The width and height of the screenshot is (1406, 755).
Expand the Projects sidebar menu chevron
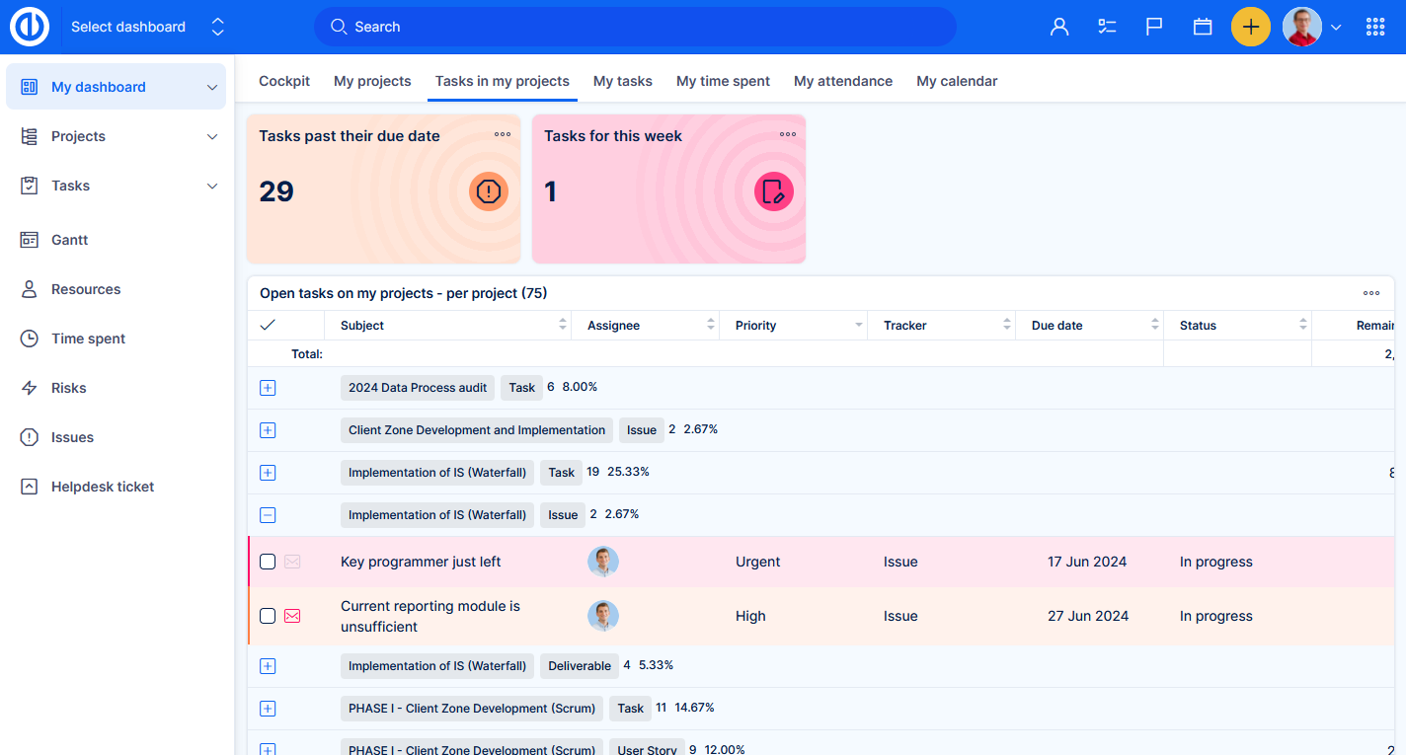click(x=212, y=136)
